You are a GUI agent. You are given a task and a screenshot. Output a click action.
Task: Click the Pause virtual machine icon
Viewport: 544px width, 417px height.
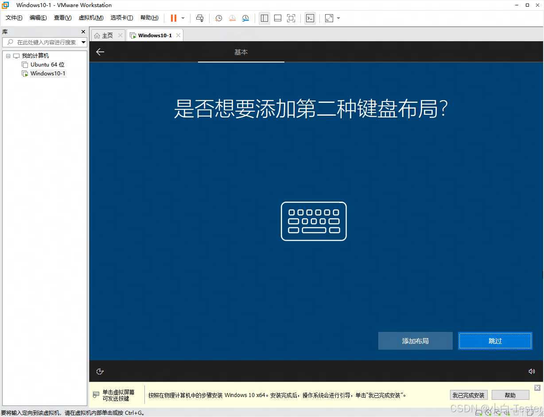174,18
